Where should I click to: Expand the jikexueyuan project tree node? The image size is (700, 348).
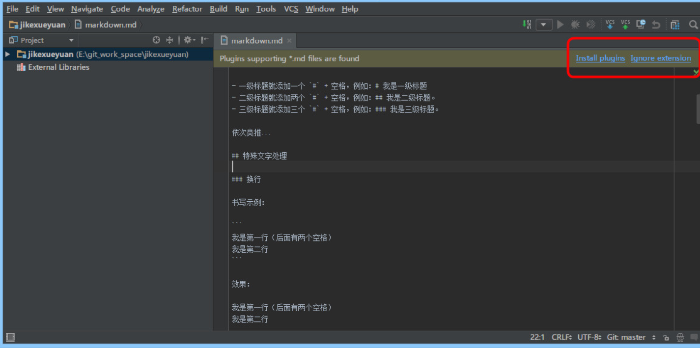tap(7, 54)
